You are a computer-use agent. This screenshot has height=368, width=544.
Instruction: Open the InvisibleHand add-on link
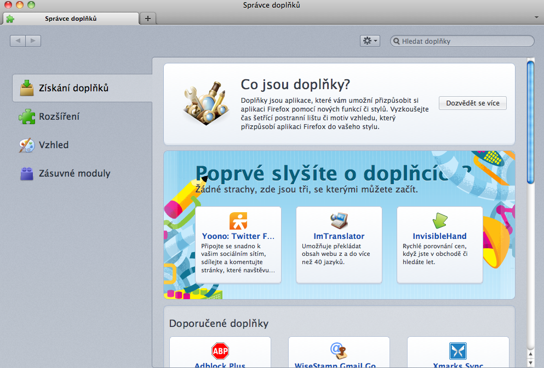439,237
